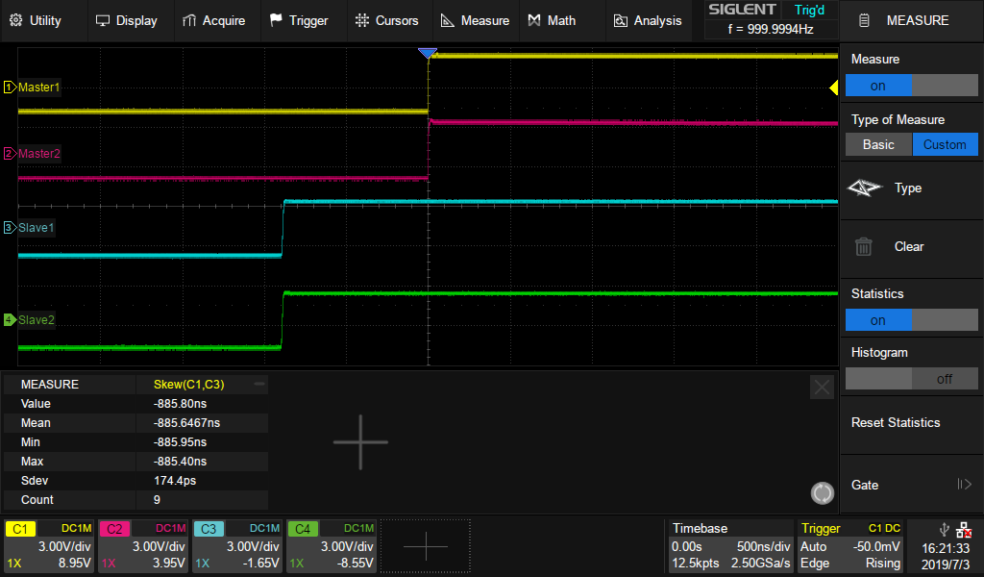This screenshot has height=577, width=984.
Task: Click the circular refresh icon in the measure panel
Action: 823,493
